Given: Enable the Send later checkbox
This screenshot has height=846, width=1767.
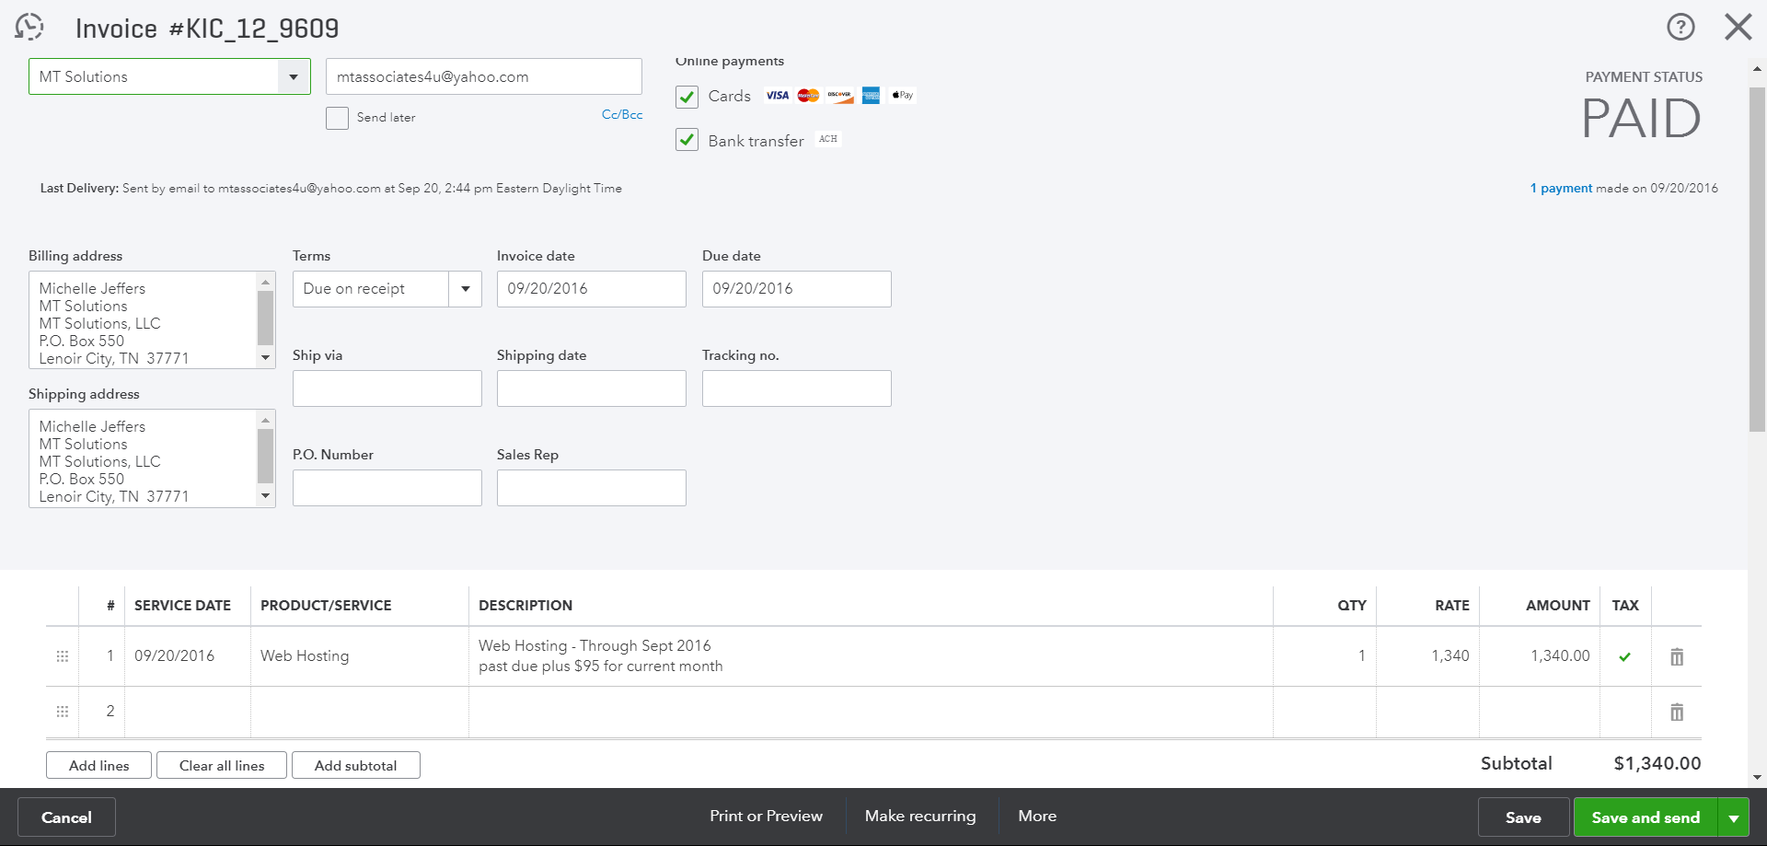Looking at the screenshot, I should coord(338,118).
